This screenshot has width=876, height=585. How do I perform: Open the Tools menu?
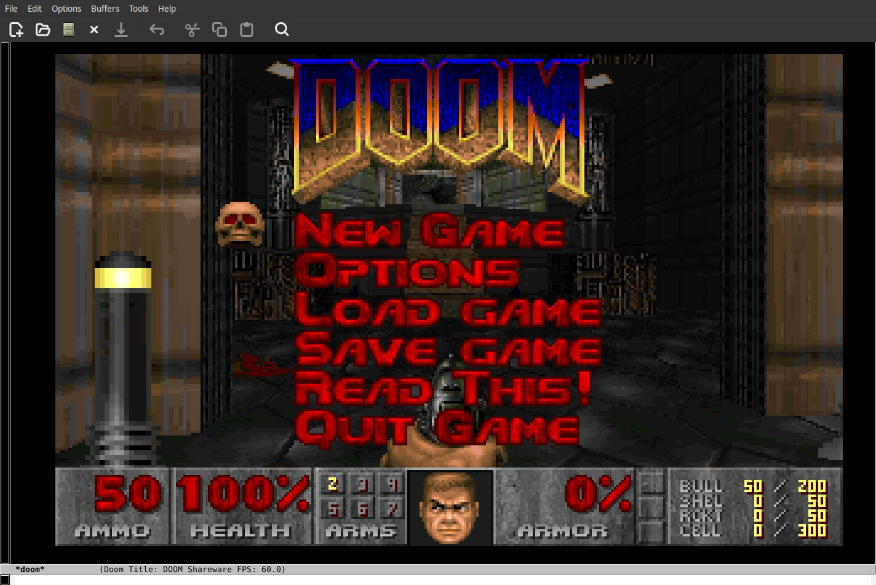pyautogui.click(x=138, y=9)
